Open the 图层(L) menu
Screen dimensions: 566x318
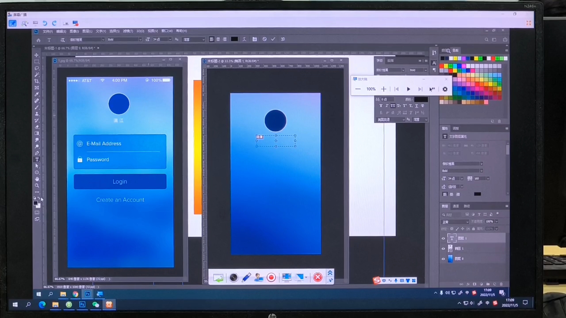88,31
